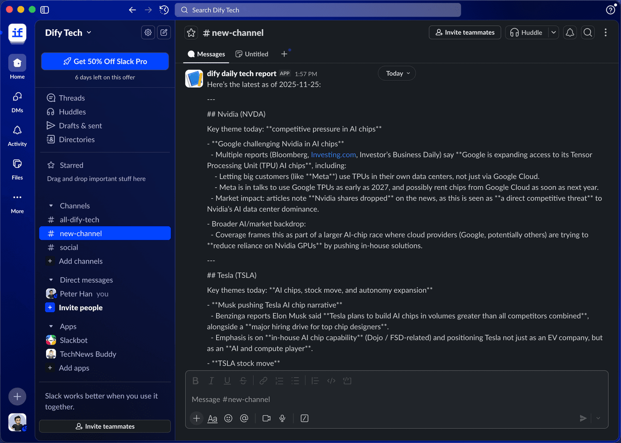Click the mention someone @ icon
This screenshot has height=443, width=621.
[x=244, y=418]
